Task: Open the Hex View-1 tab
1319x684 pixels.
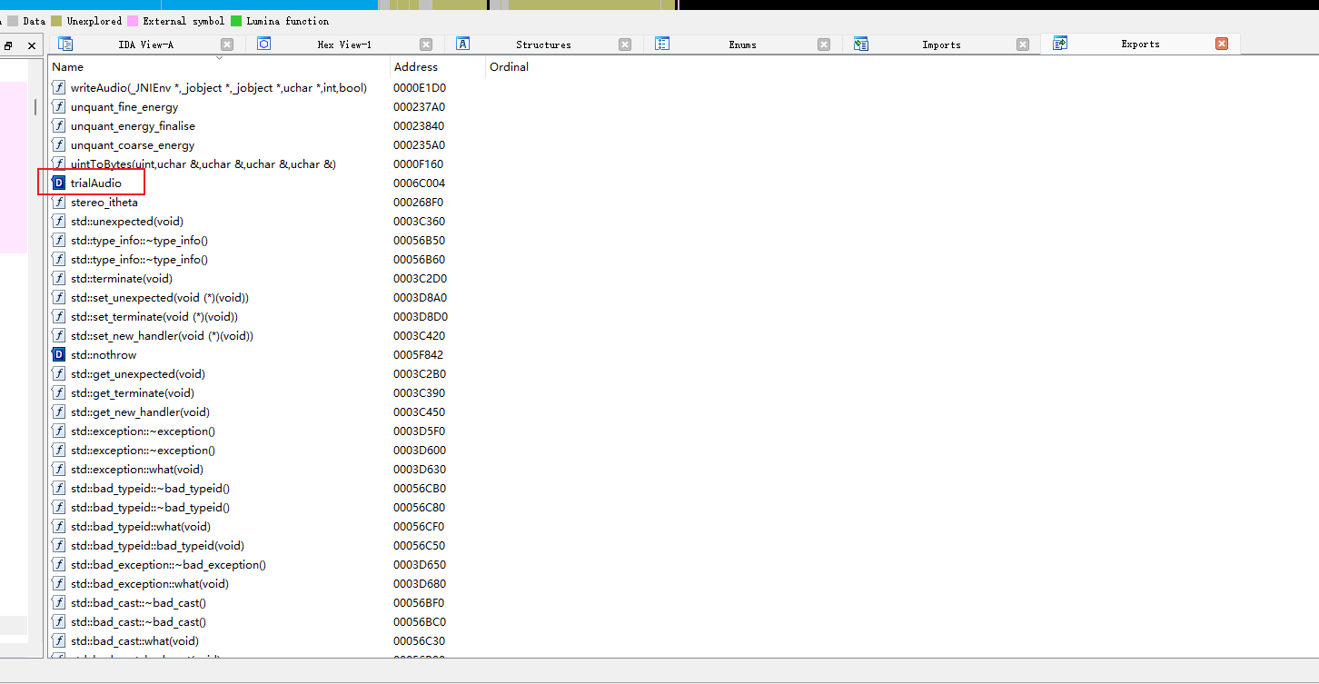Action: tap(343, 45)
